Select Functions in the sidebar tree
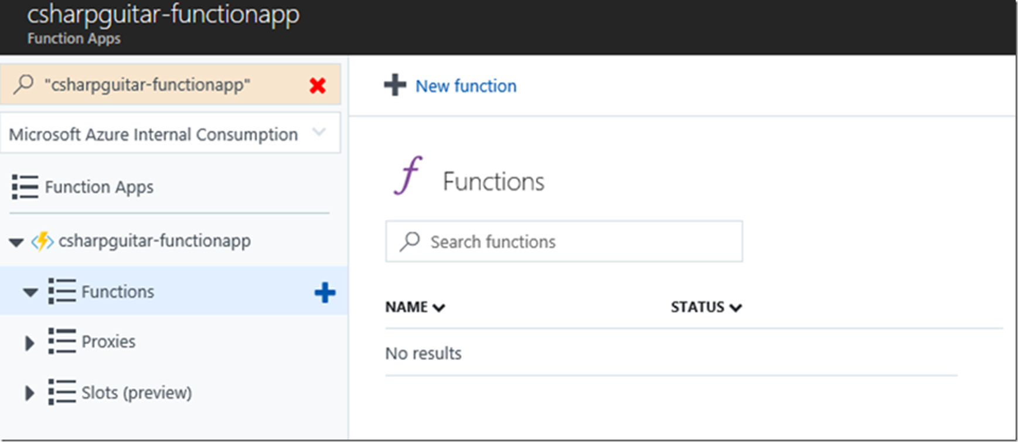Screen dimensions: 1018x442 coord(118,292)
